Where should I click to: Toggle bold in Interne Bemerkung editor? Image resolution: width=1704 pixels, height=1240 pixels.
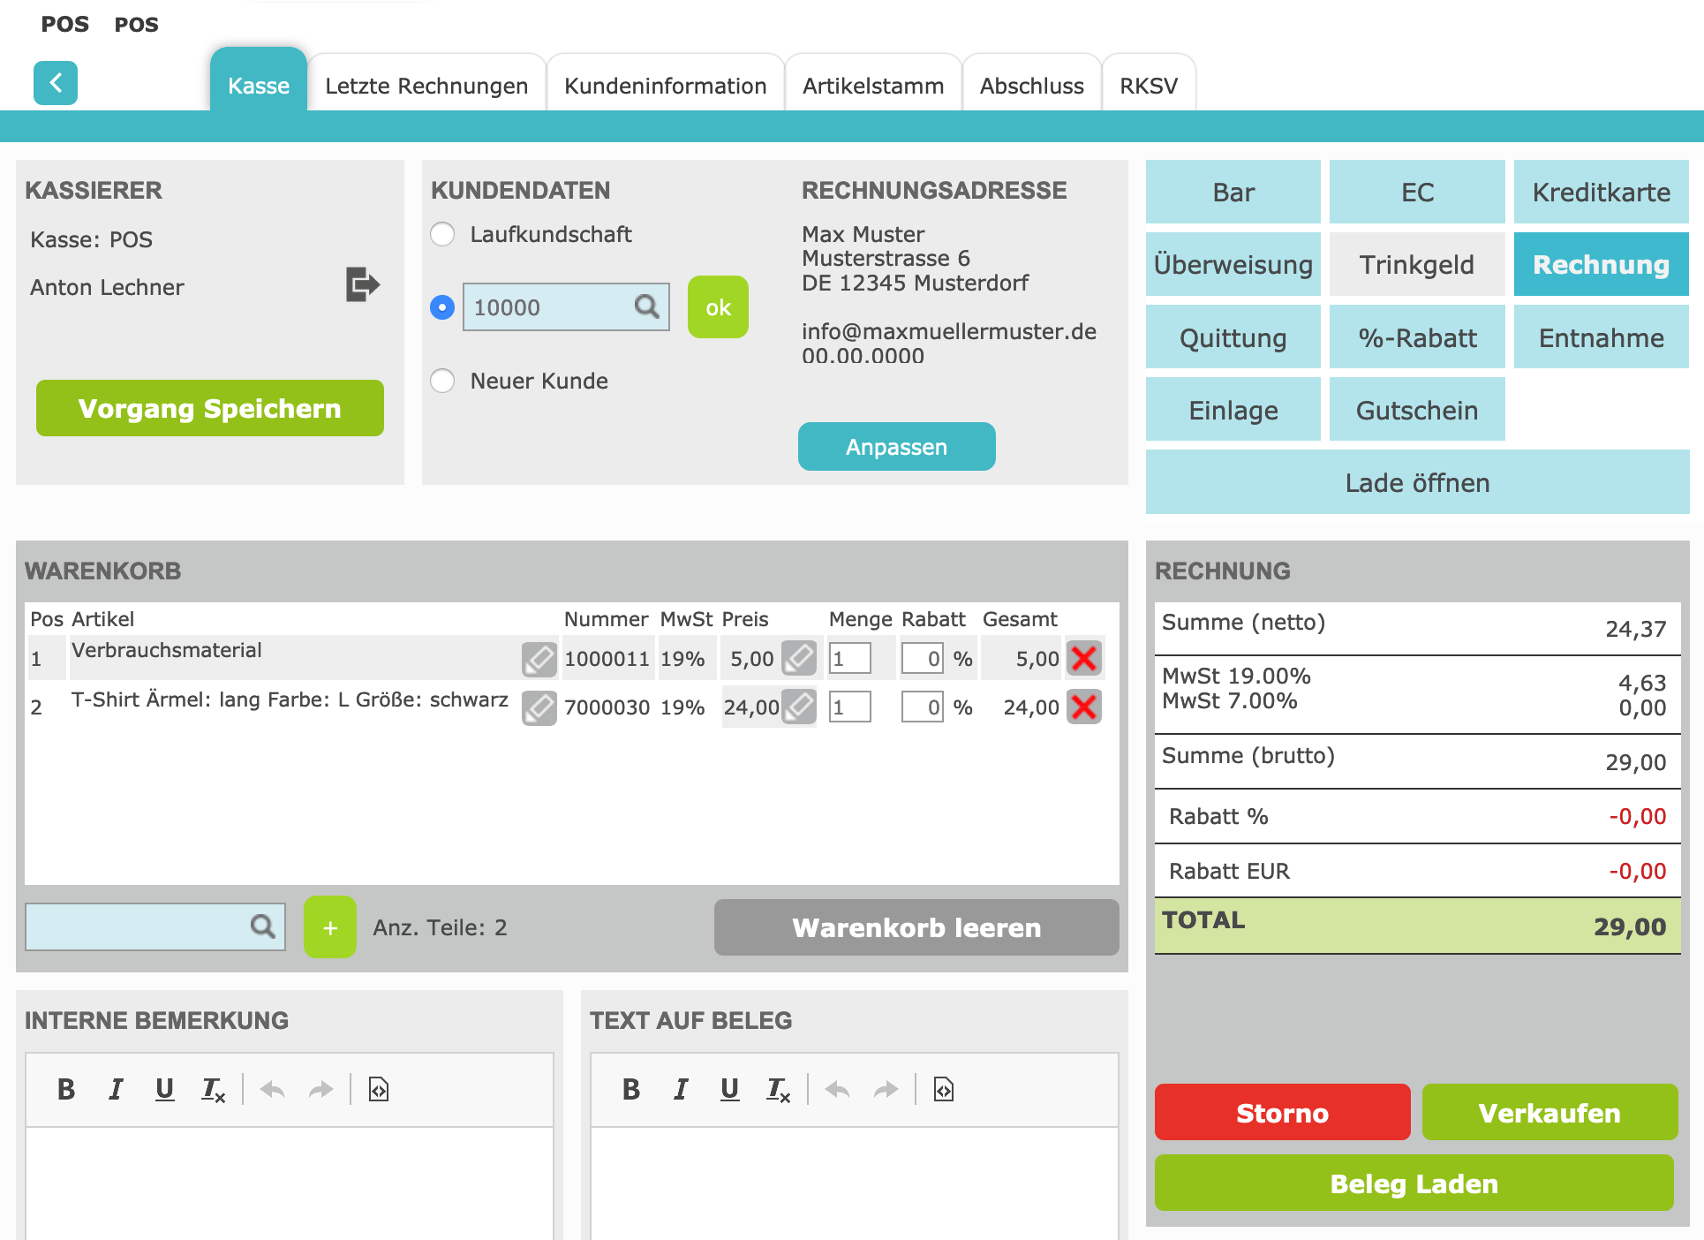click(66, 1089)
